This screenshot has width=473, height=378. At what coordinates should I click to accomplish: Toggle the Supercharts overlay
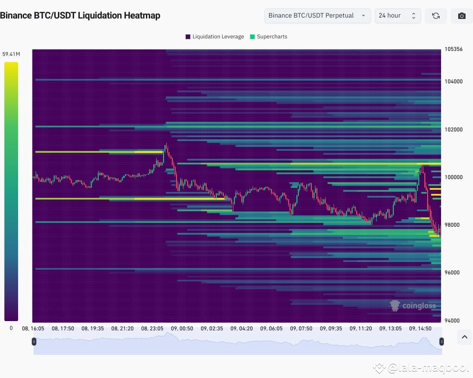click(x=268, y=37)
